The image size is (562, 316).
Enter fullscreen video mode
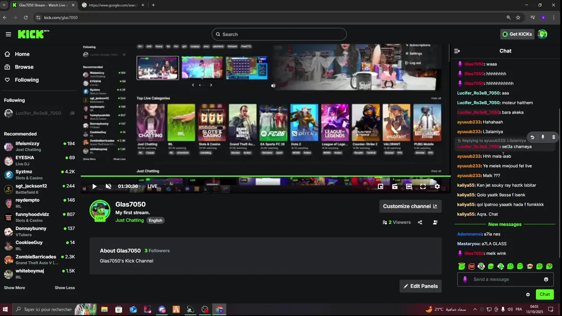[x=423, y=187]
